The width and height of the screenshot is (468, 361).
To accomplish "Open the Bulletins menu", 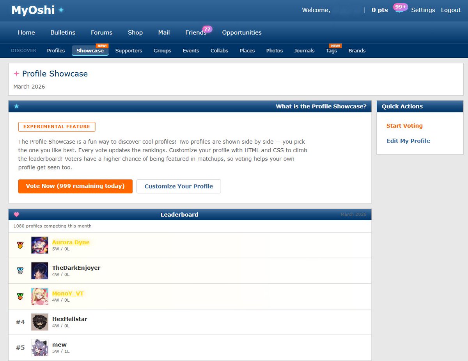I will point(63,32).
